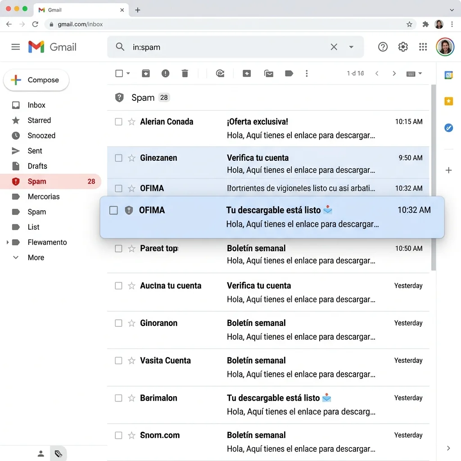Star the Aucina tu cuenta email
Viewport: 461px width, 461px height.
pyautogui.click(x=131, y=286)
